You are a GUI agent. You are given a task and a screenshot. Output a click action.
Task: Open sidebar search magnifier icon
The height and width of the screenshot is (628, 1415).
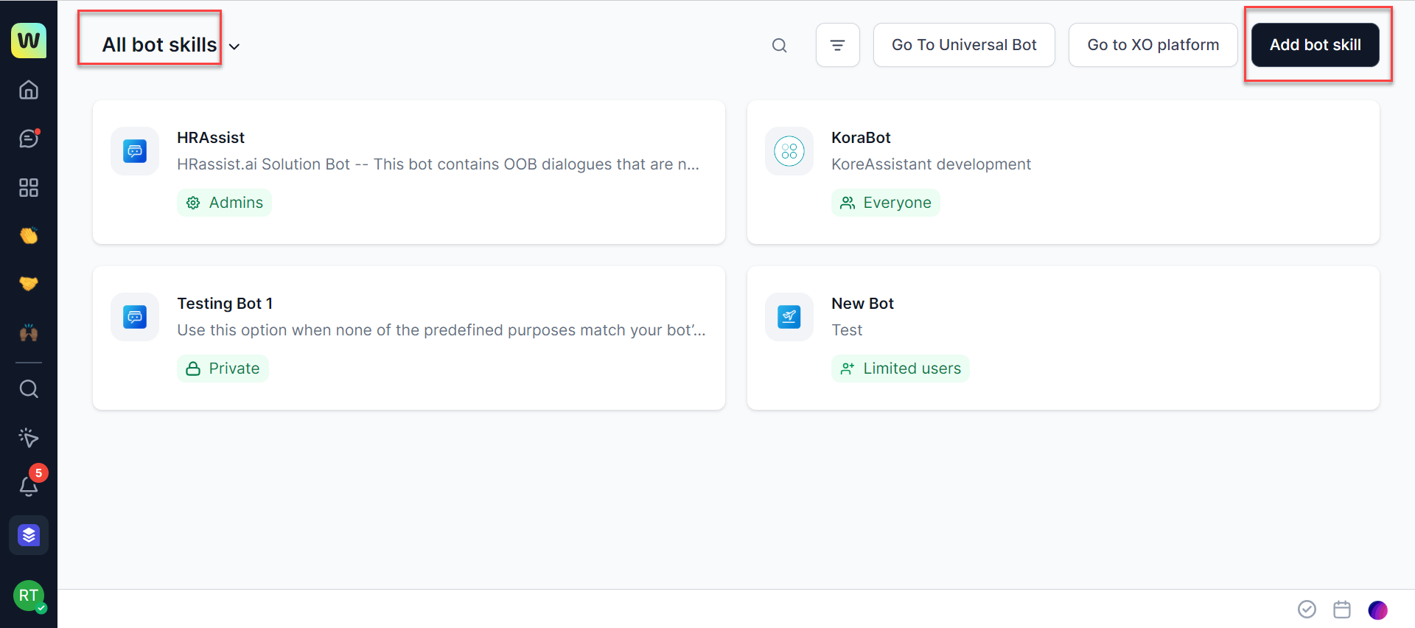(x=29, y=388)
